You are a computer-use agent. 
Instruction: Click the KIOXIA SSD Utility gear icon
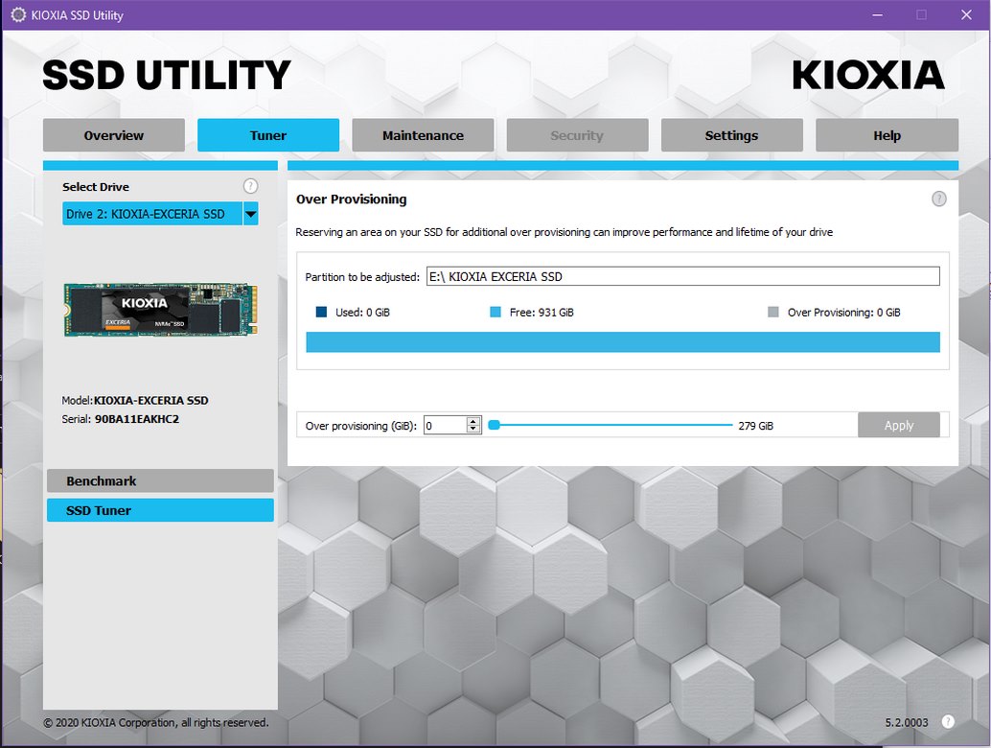pyautogui.click(x=17, y=15)
